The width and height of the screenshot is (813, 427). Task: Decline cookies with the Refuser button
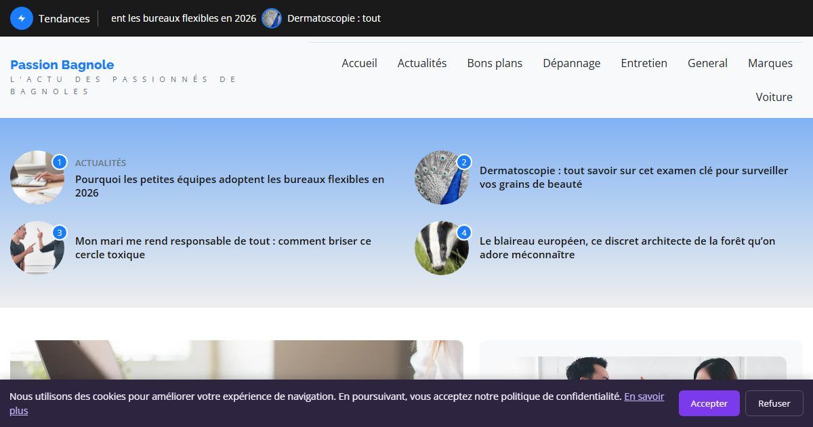(x=774, y=403)
